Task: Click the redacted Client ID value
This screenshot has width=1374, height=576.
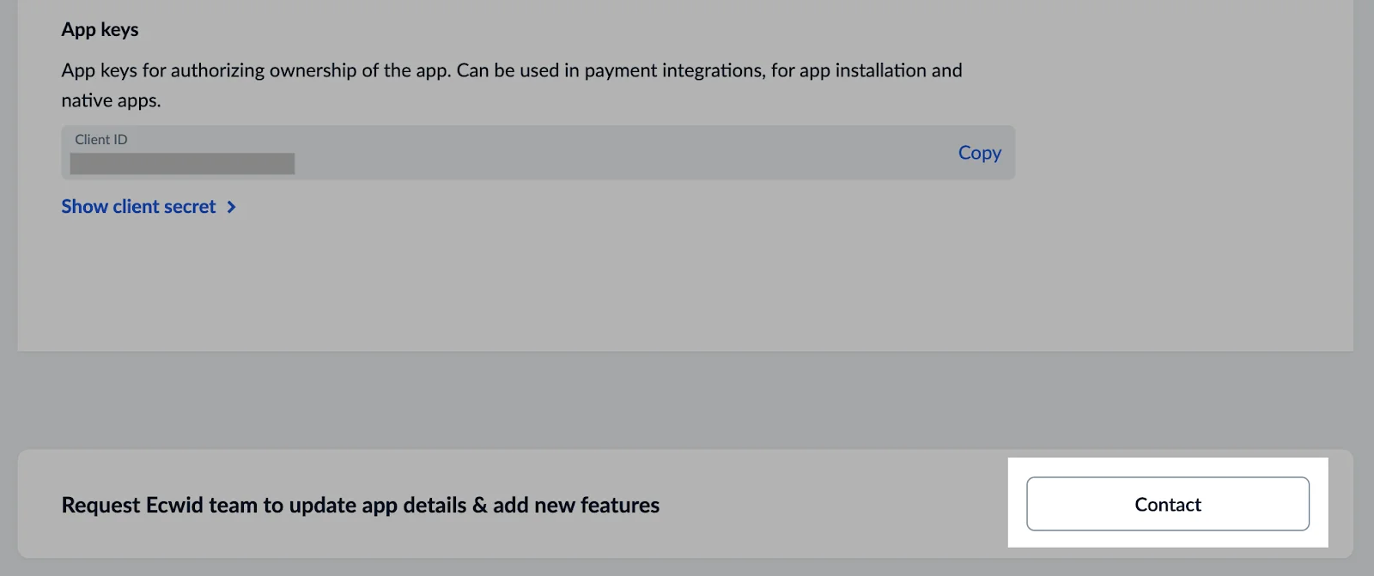Action: pos(180,163)
